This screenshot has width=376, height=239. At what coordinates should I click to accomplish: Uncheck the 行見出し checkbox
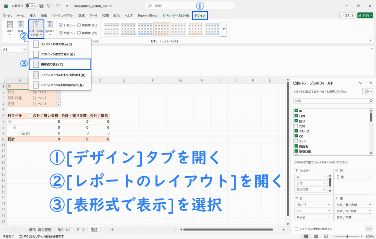(61, 25)
